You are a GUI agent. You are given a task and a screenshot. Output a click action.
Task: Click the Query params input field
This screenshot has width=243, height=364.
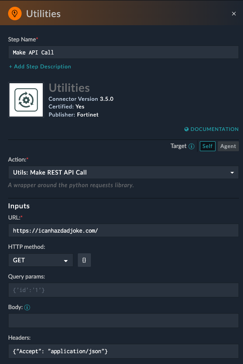click(123, 290)
